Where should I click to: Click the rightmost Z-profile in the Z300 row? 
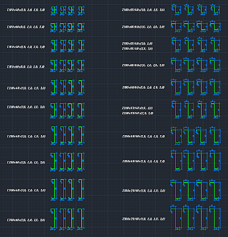click(x=215, y=217)
